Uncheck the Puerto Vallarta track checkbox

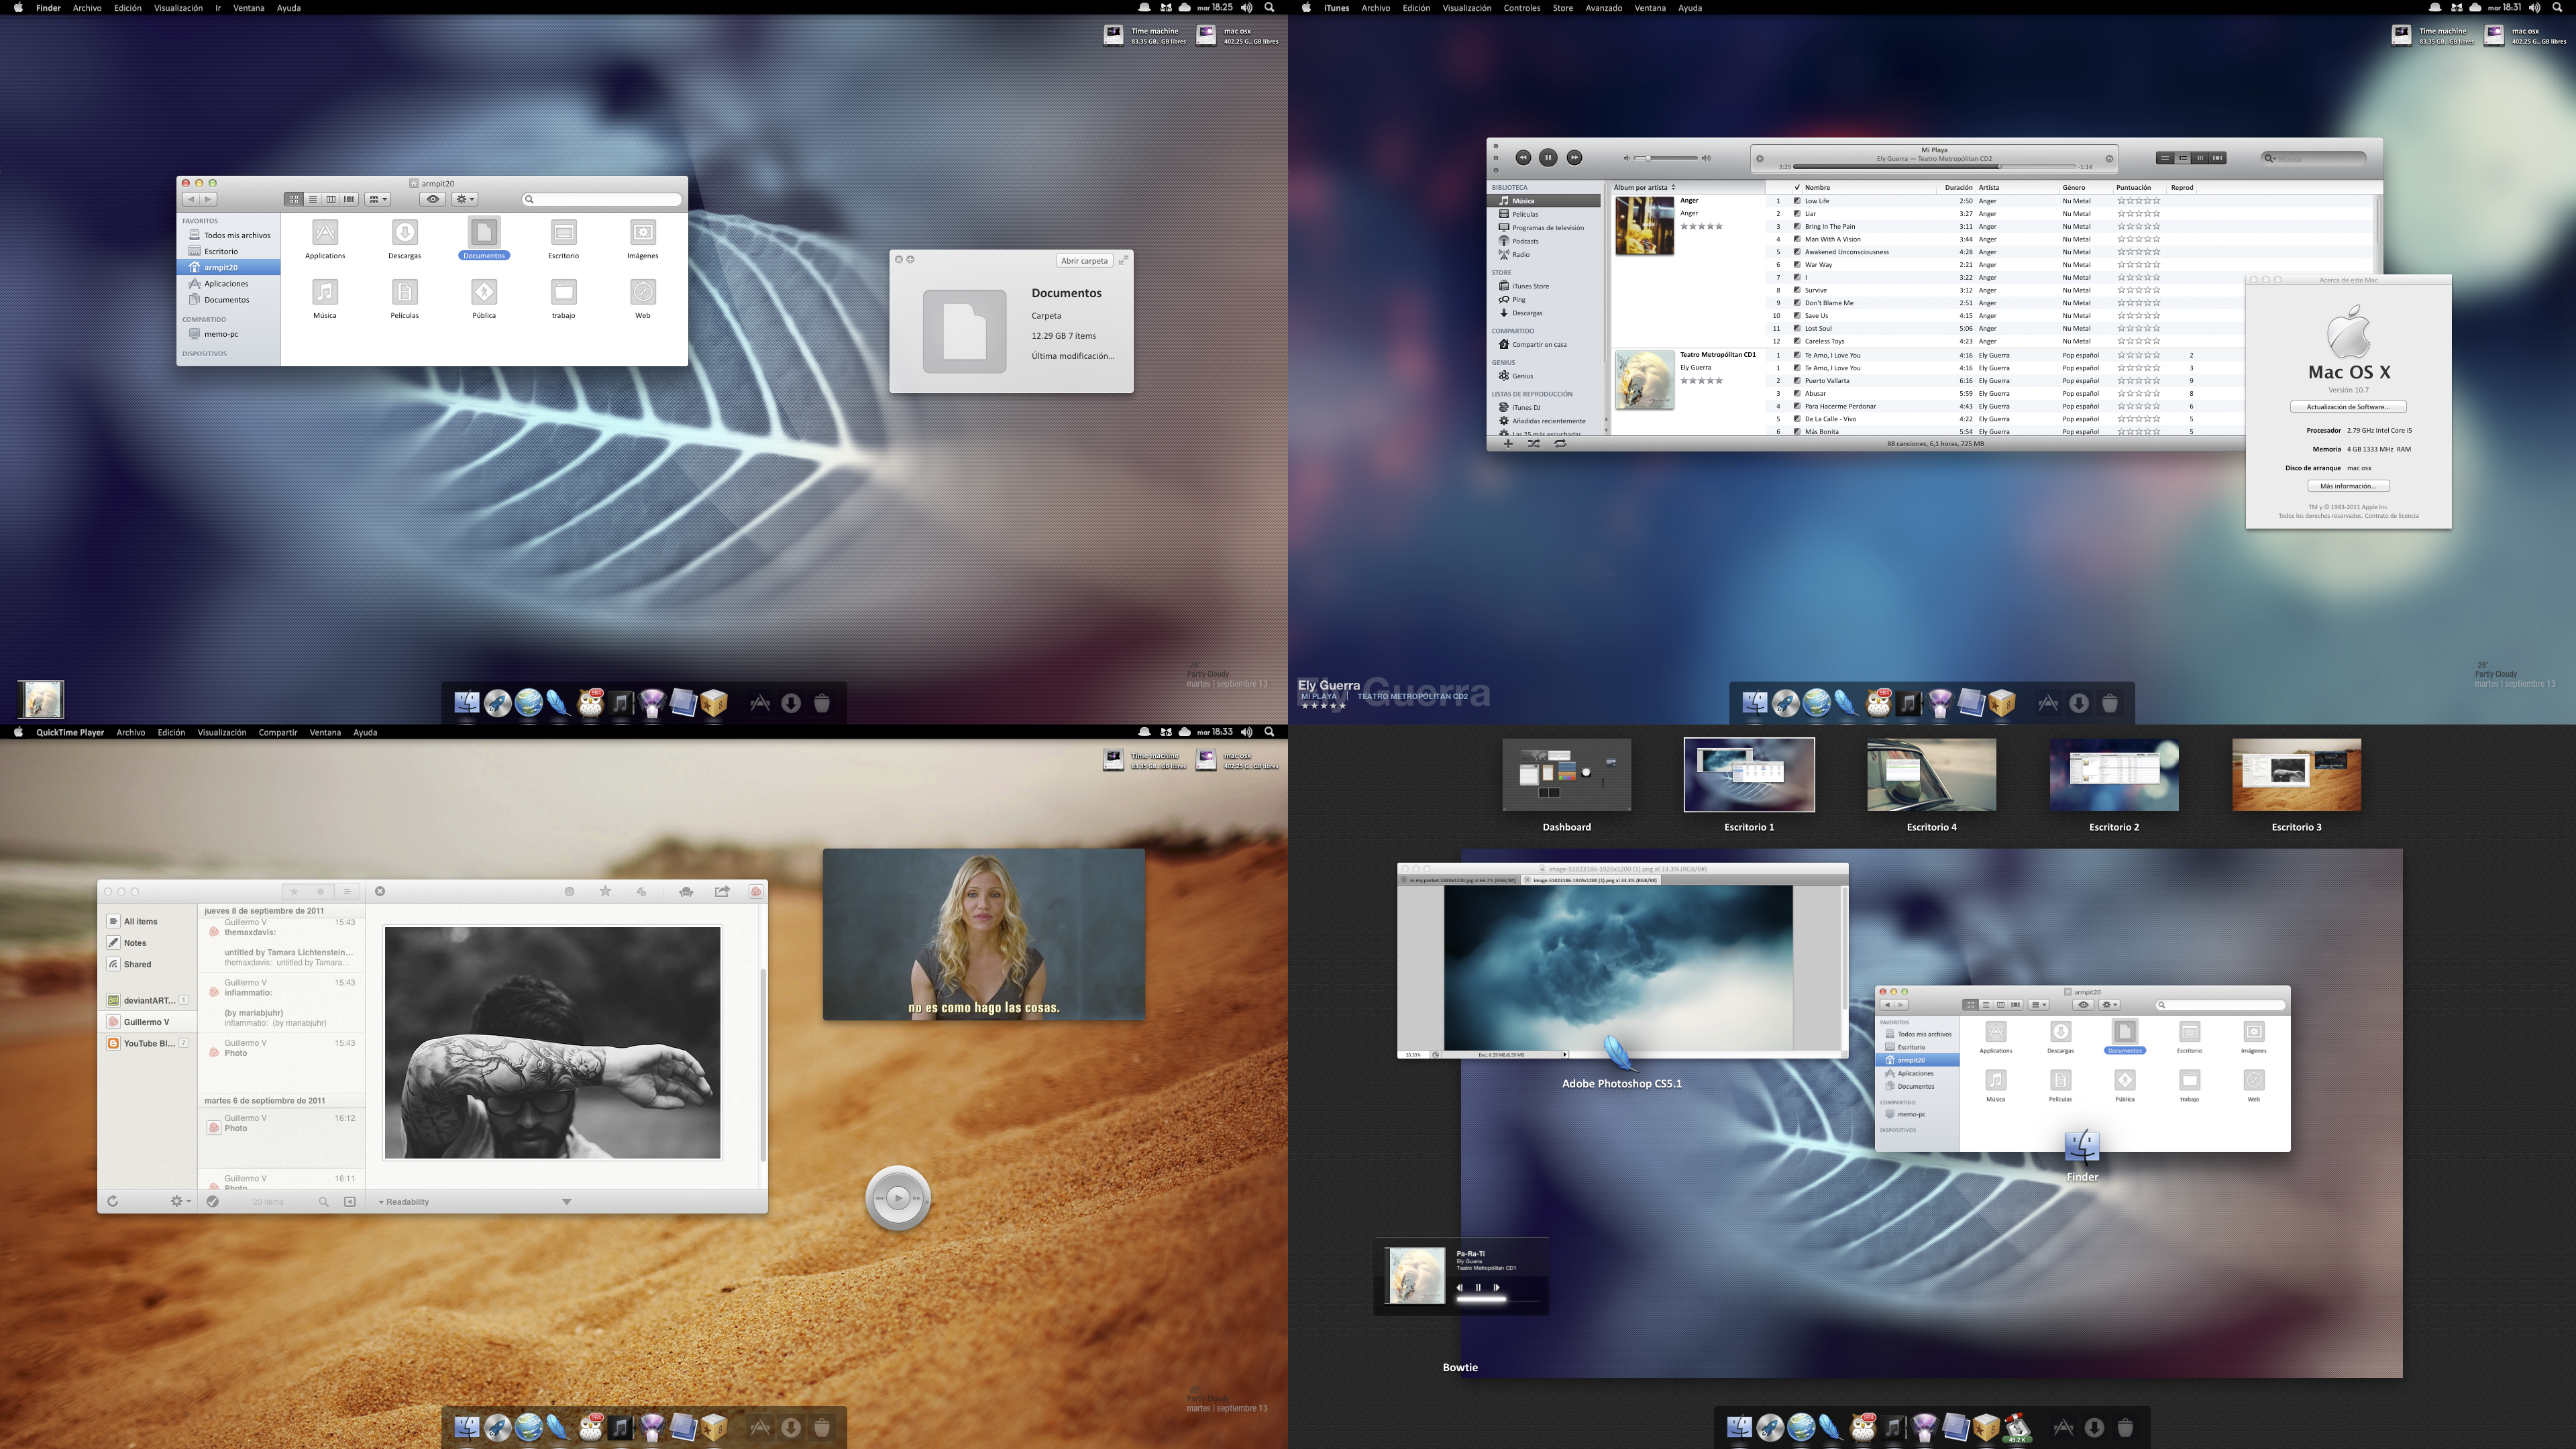click(x=1797, y=381)
